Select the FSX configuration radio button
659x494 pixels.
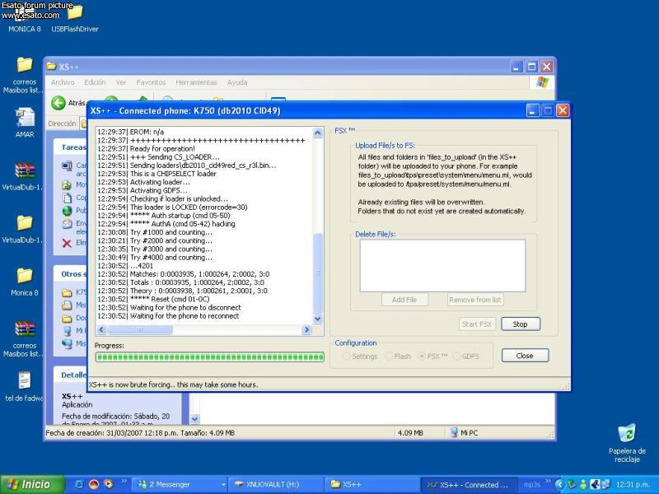point(422,357)
